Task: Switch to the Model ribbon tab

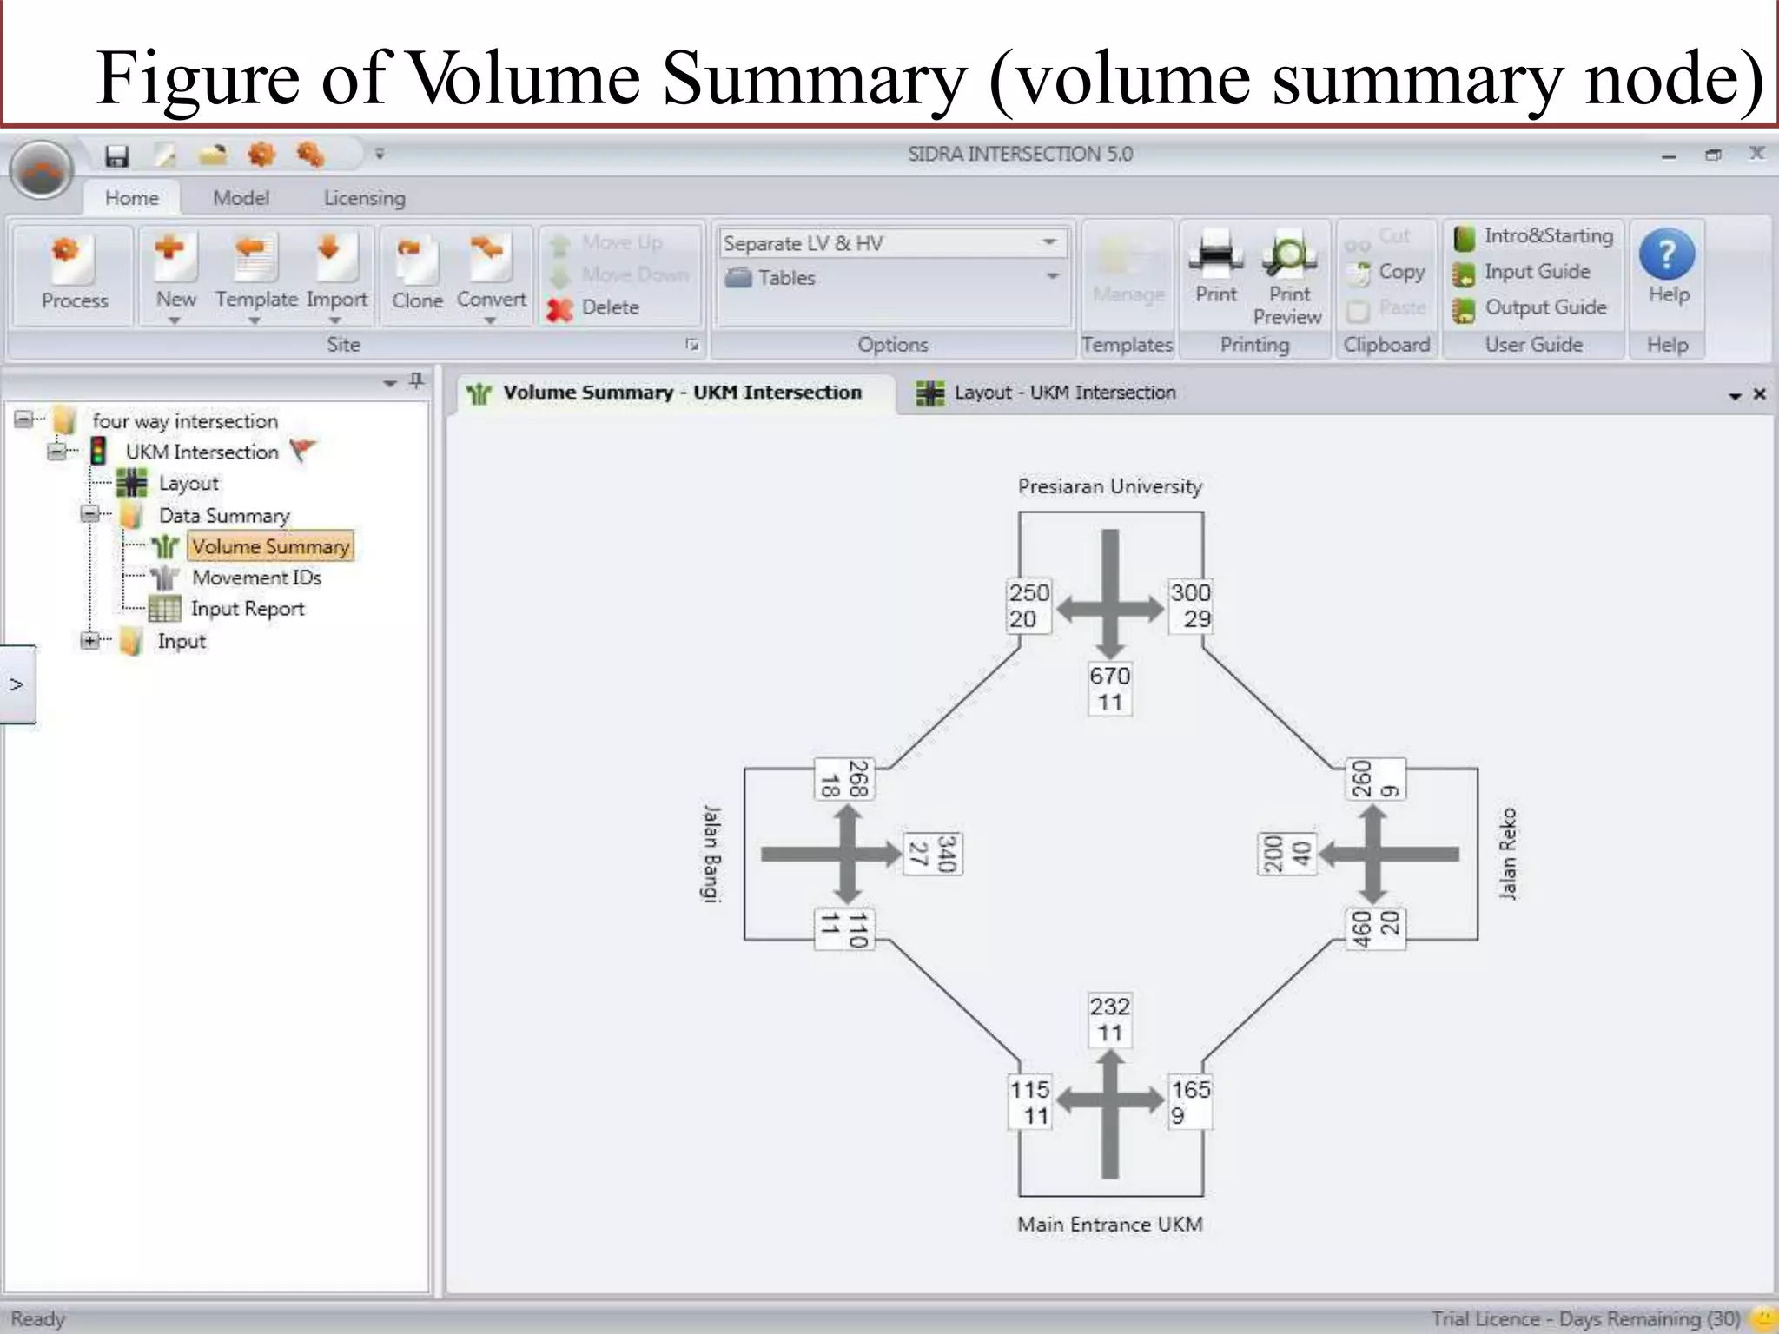Action: pos(241,198)
